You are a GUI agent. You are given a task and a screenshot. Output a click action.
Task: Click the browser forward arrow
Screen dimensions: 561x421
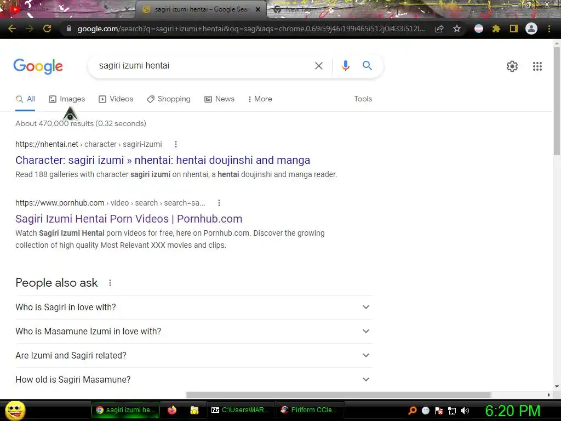tap(30, 29)
